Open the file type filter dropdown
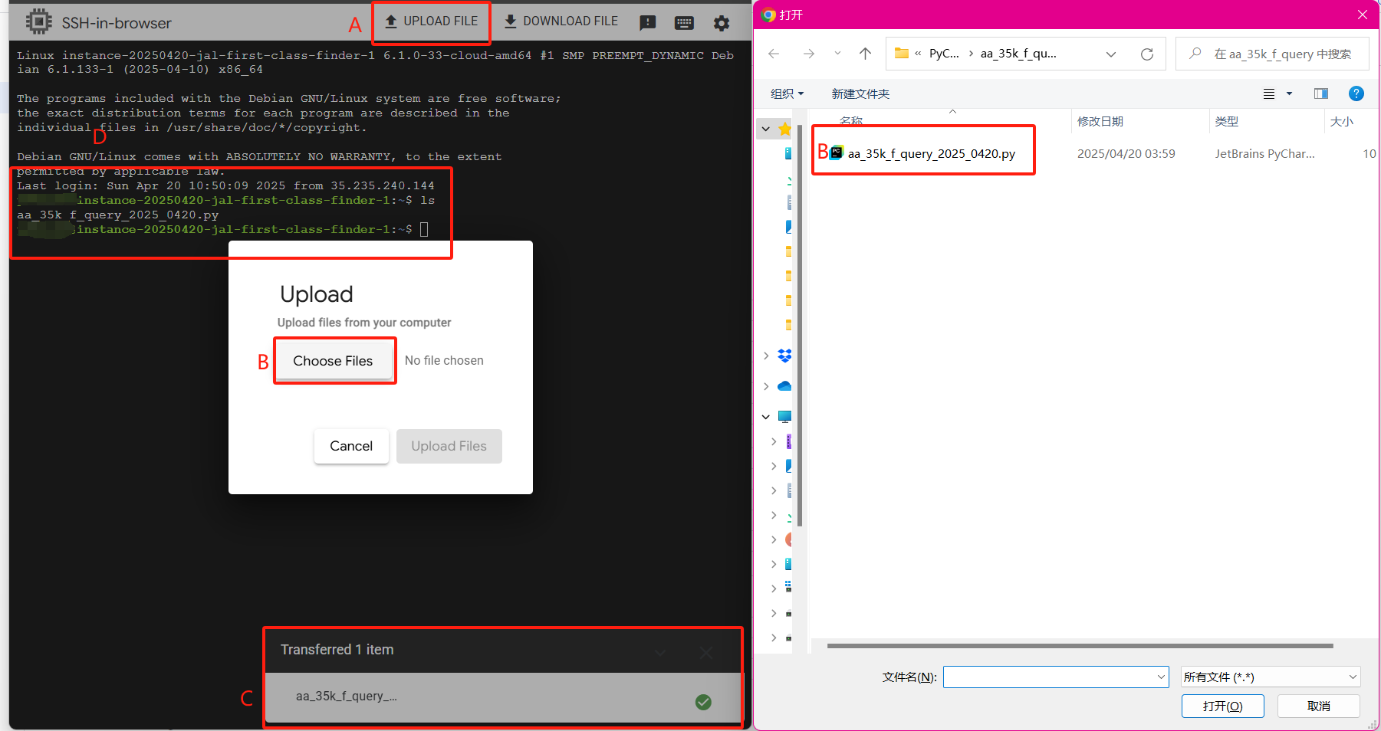 pyautogui.click(x=1270, y=677)
